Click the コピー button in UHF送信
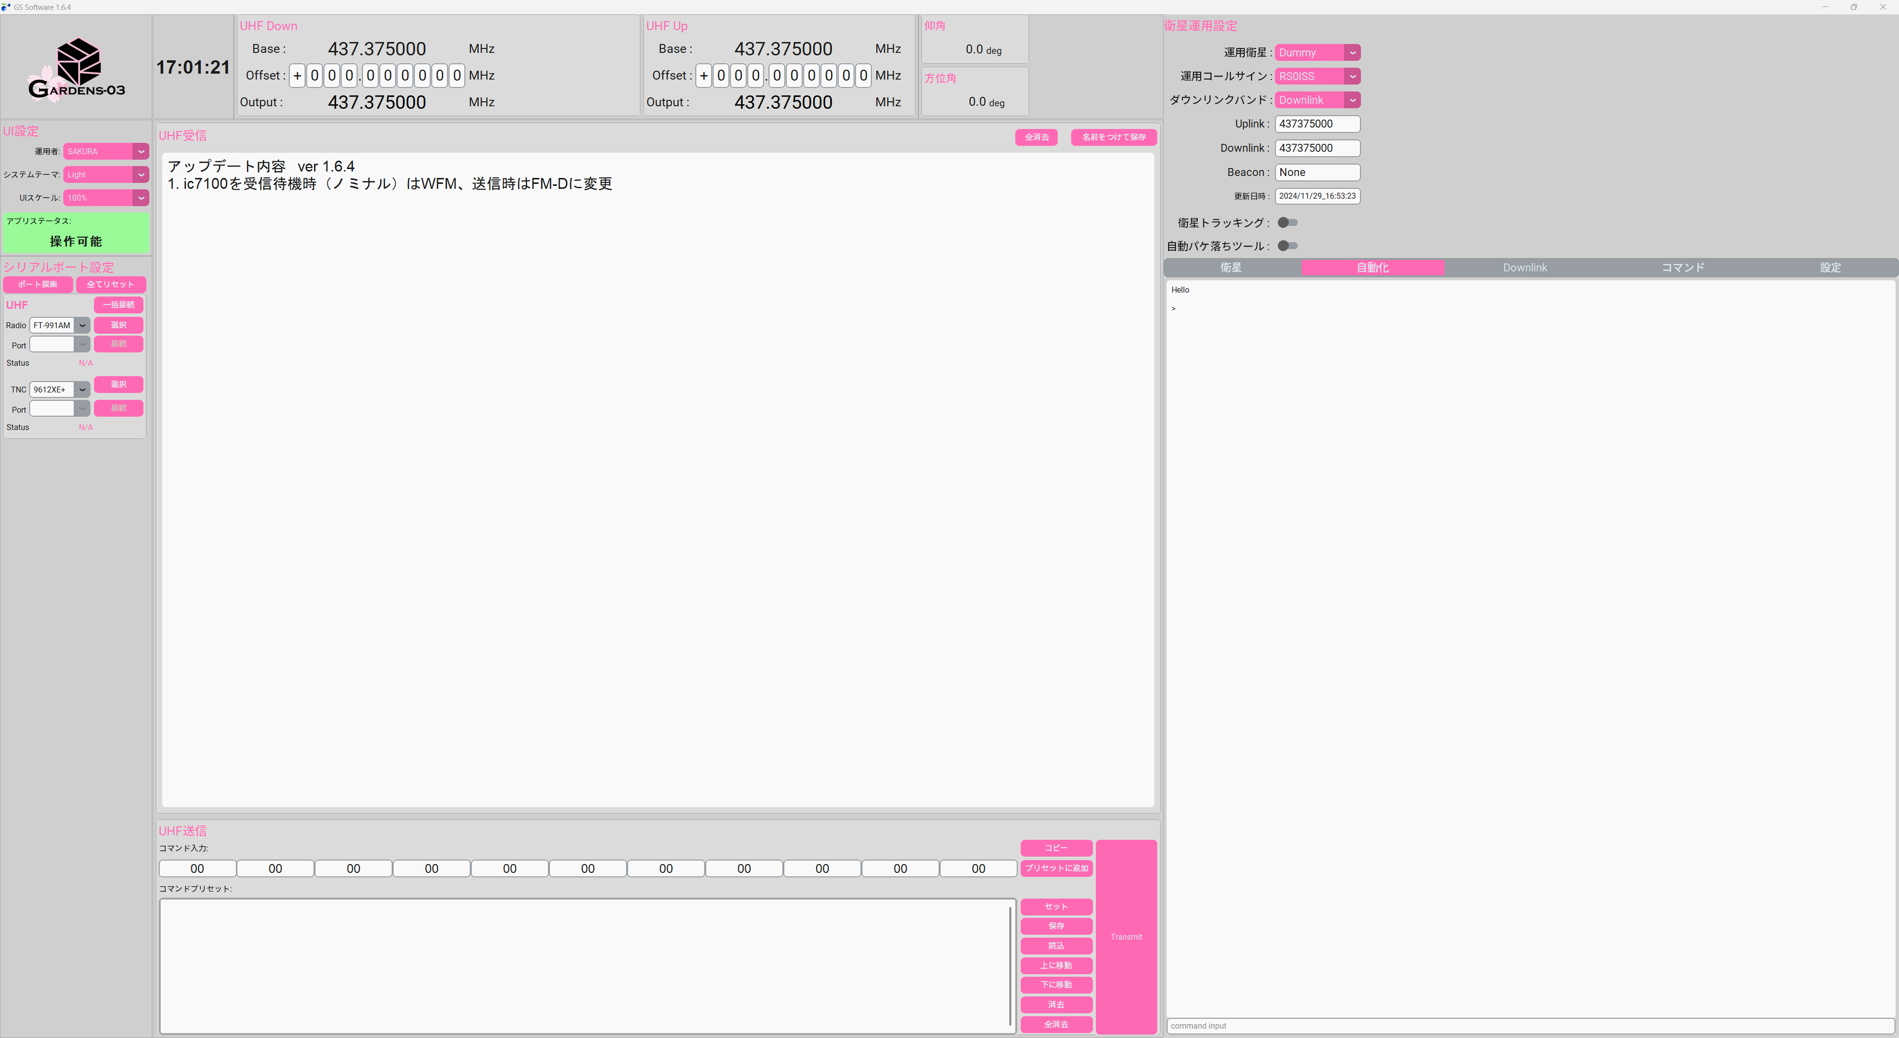 pos(1056,848)
